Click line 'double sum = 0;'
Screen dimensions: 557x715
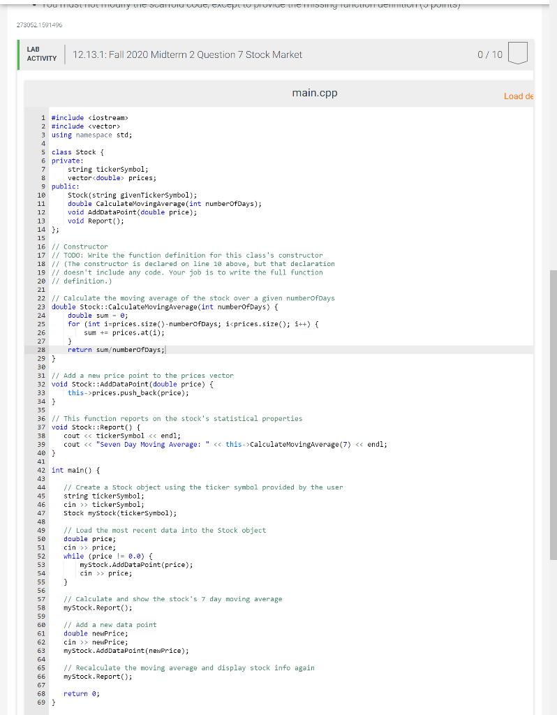coord(98,316)
